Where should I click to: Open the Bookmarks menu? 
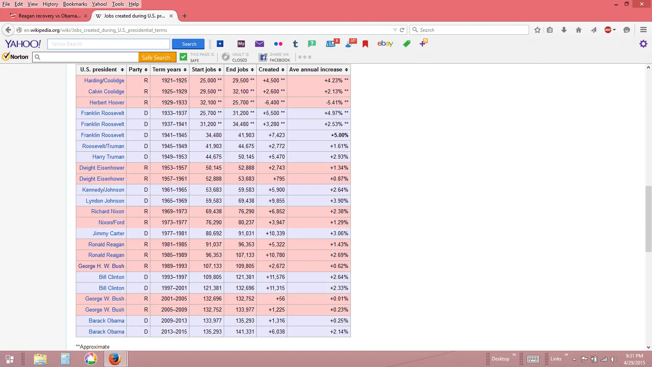(75, 4)
